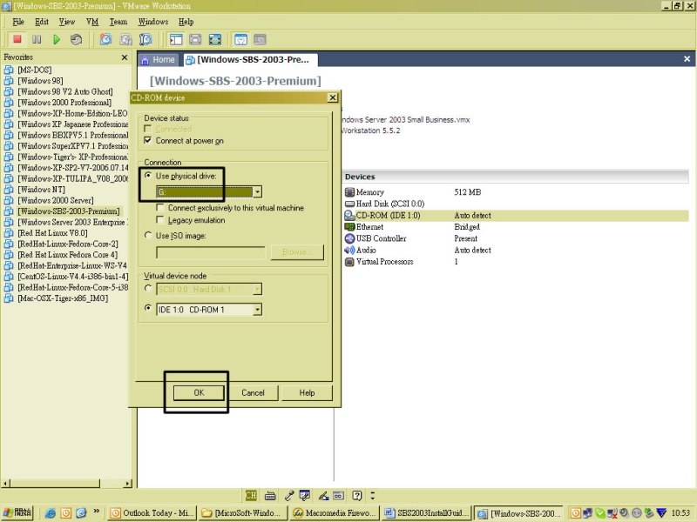
Task: Toggle the Favorites sidebar view icon
Action: click(176, 39)
